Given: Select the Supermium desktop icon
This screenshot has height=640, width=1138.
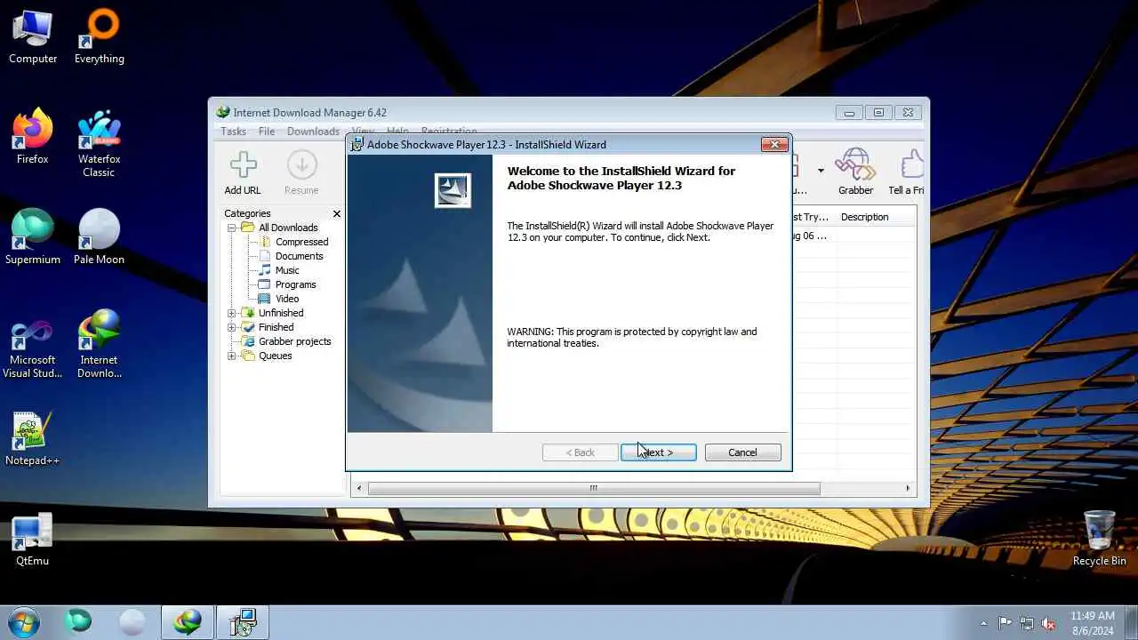Looking at the screenshot, I should (33, 237).
